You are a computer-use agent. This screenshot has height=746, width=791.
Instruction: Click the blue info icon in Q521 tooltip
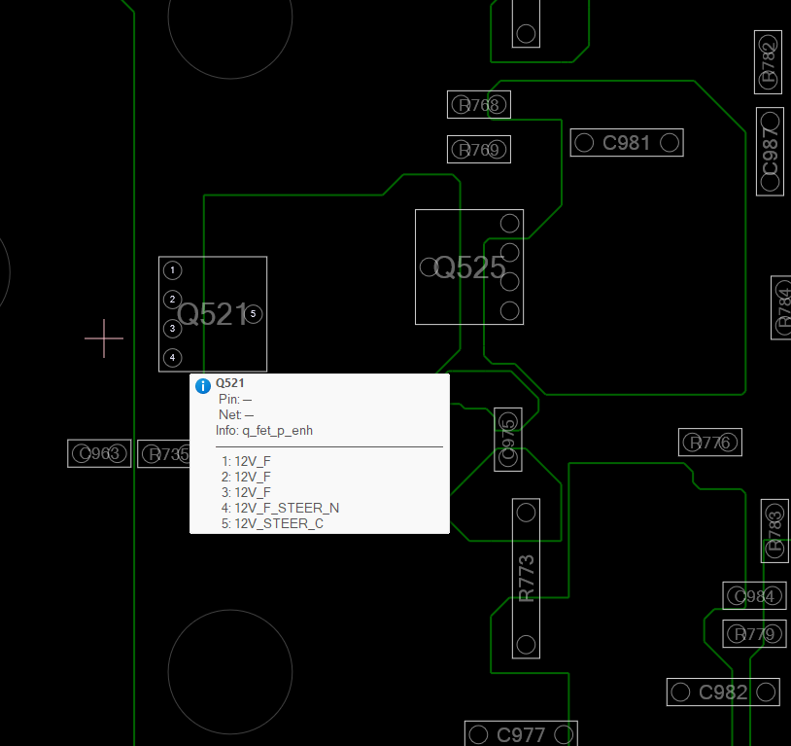point(203,385)
